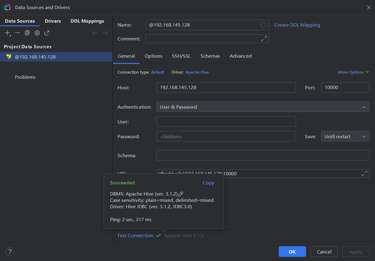This screenshot has height=261, width=375.
Task: Open the DDL Mappings tab
Action: click(87, 21)
